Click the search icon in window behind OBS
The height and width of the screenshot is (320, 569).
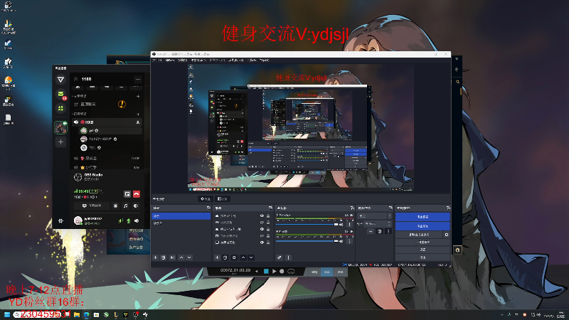pos(457,82)
